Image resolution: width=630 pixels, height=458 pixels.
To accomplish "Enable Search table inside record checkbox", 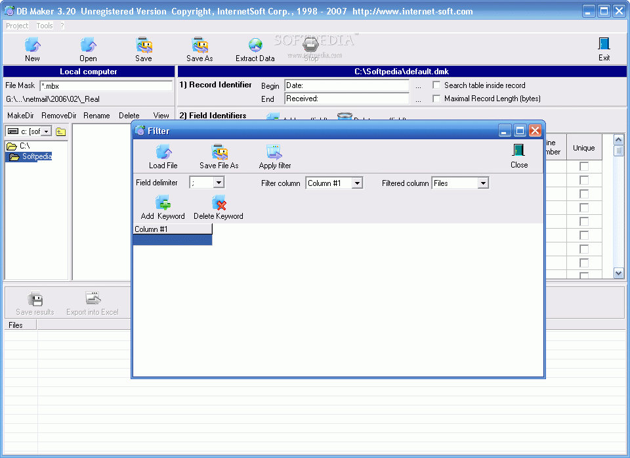I will (436, 85).
